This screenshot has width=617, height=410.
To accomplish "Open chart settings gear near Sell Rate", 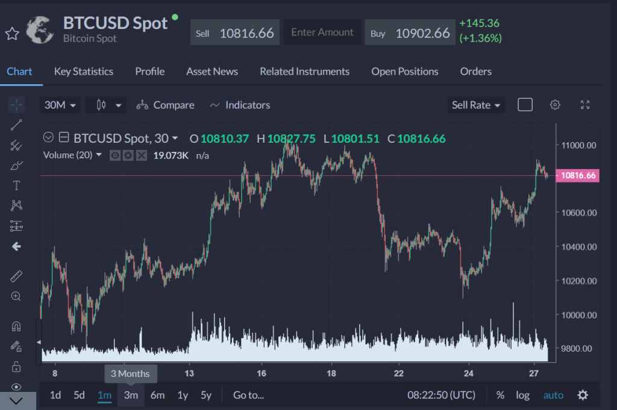I will pos(555,105).
